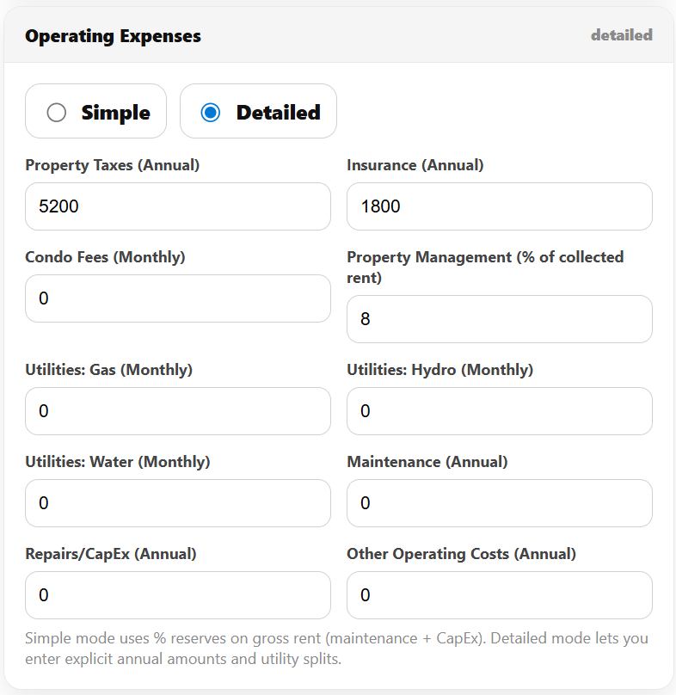Screen dimensions: 676x695
Task: Click the Property Management percent field
Action: [499, 319]
